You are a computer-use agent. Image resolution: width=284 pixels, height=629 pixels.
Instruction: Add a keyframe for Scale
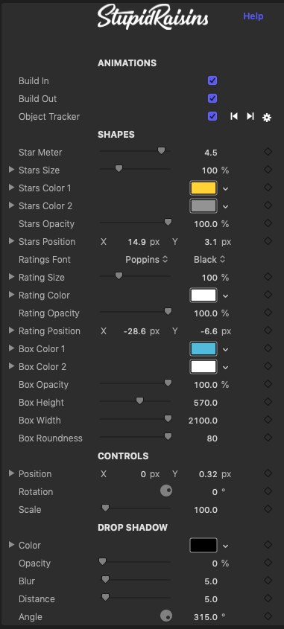click(268, 508)
